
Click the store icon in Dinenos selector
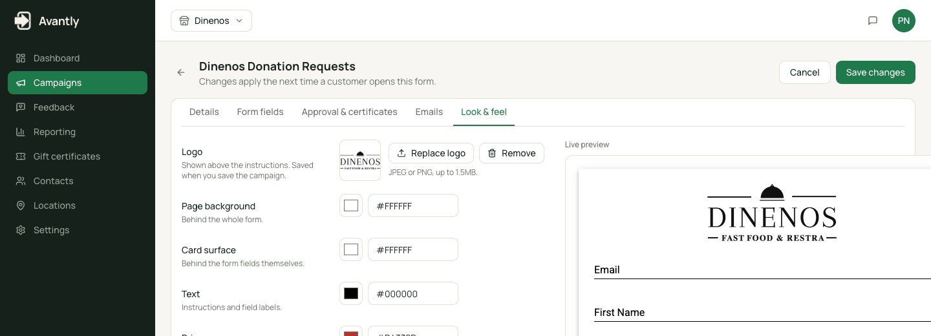coord(184,21)
